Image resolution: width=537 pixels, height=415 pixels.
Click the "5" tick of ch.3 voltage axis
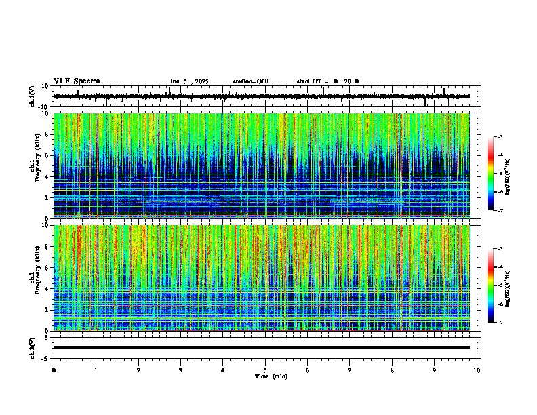pyautogui.click(x=47, y=337)
